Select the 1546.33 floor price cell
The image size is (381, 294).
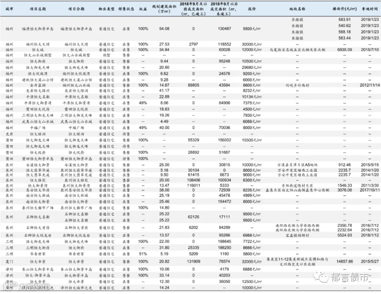point(345,185)
